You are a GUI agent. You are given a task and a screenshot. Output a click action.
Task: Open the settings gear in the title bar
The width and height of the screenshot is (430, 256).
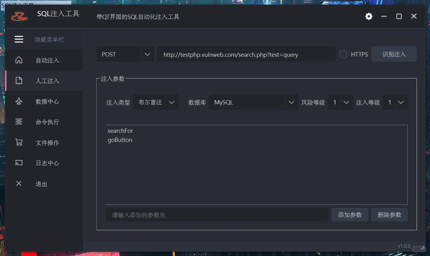(368, 16)
